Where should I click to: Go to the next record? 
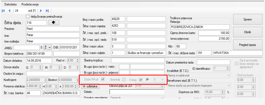[41, 11]
